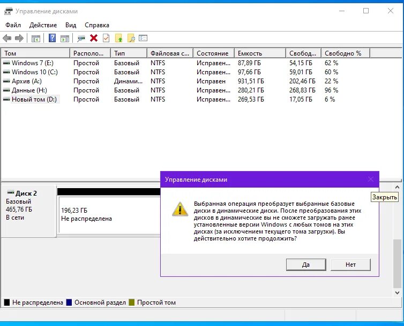
Task: Click the 268,83 ГБ free space cell
Action: click(302, 90)
